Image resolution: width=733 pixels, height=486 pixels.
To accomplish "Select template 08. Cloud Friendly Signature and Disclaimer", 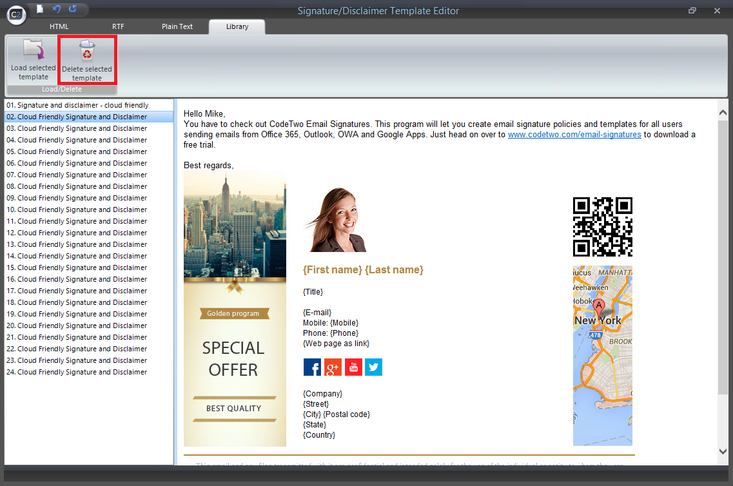I will coord(89,186).
